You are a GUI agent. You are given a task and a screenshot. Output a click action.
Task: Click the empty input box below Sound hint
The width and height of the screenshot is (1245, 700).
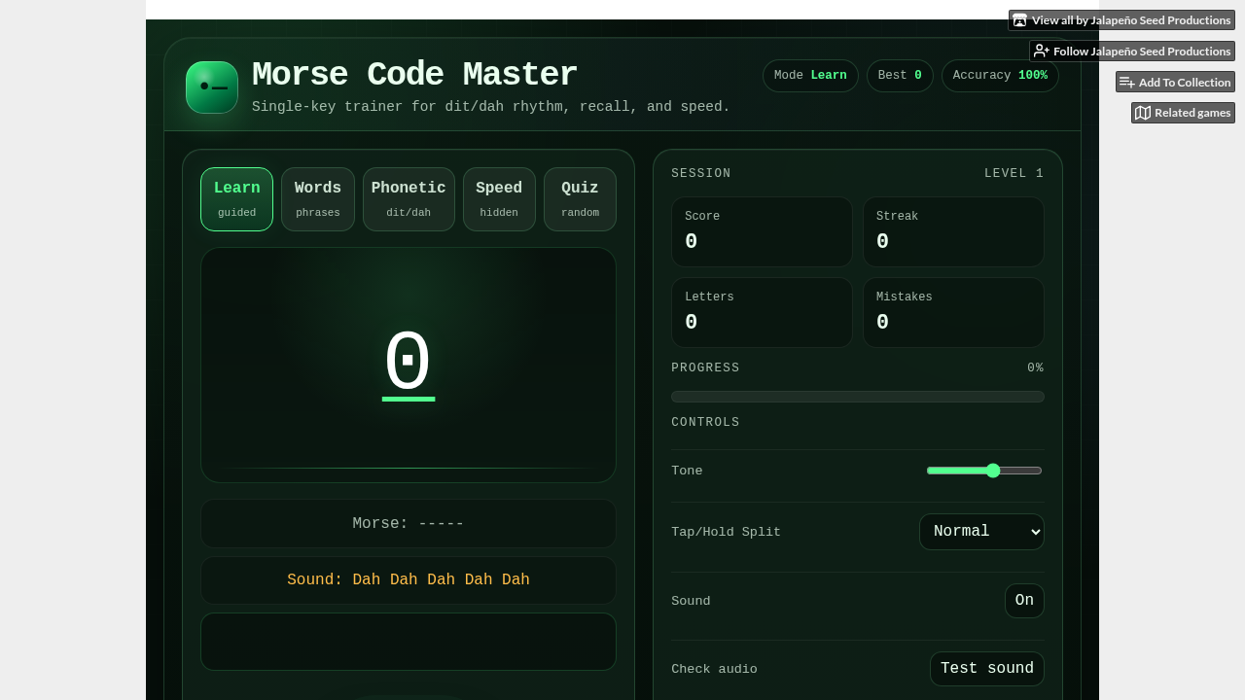click(409, 642)
